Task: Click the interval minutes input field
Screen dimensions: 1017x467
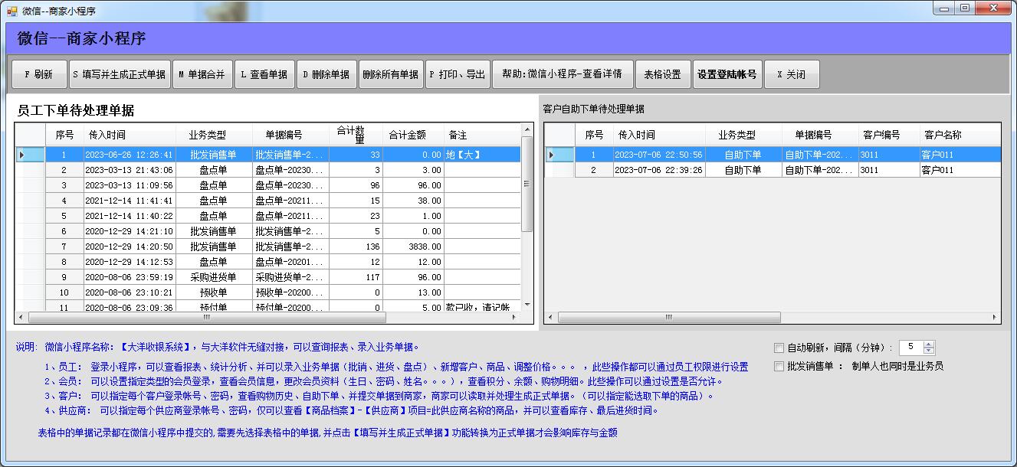Action: 910,348
